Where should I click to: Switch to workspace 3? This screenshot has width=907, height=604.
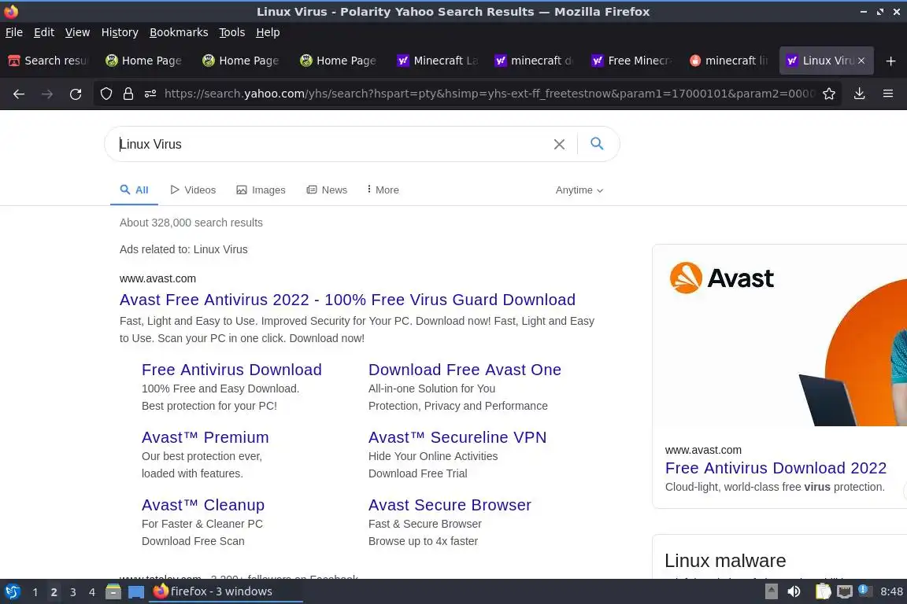tap(73, 592)
